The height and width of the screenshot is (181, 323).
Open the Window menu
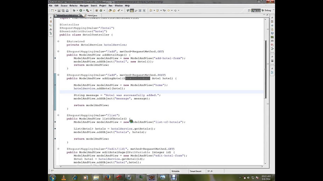coord(119,6)
